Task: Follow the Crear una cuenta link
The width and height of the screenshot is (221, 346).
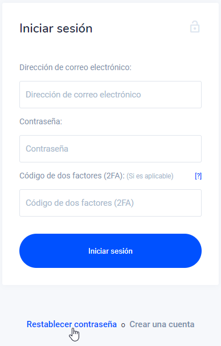Action: click(162, 324)
